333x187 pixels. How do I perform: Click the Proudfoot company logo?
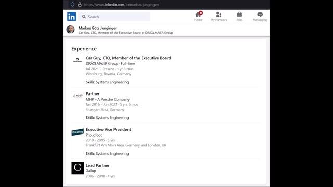78,132
